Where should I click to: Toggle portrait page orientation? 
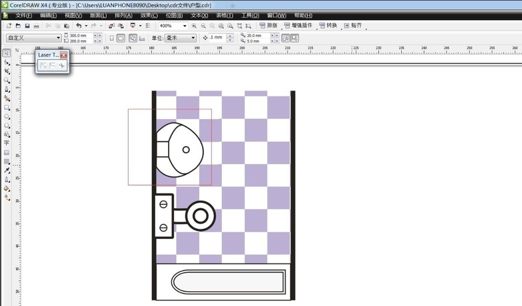click(x=111, y=38)
